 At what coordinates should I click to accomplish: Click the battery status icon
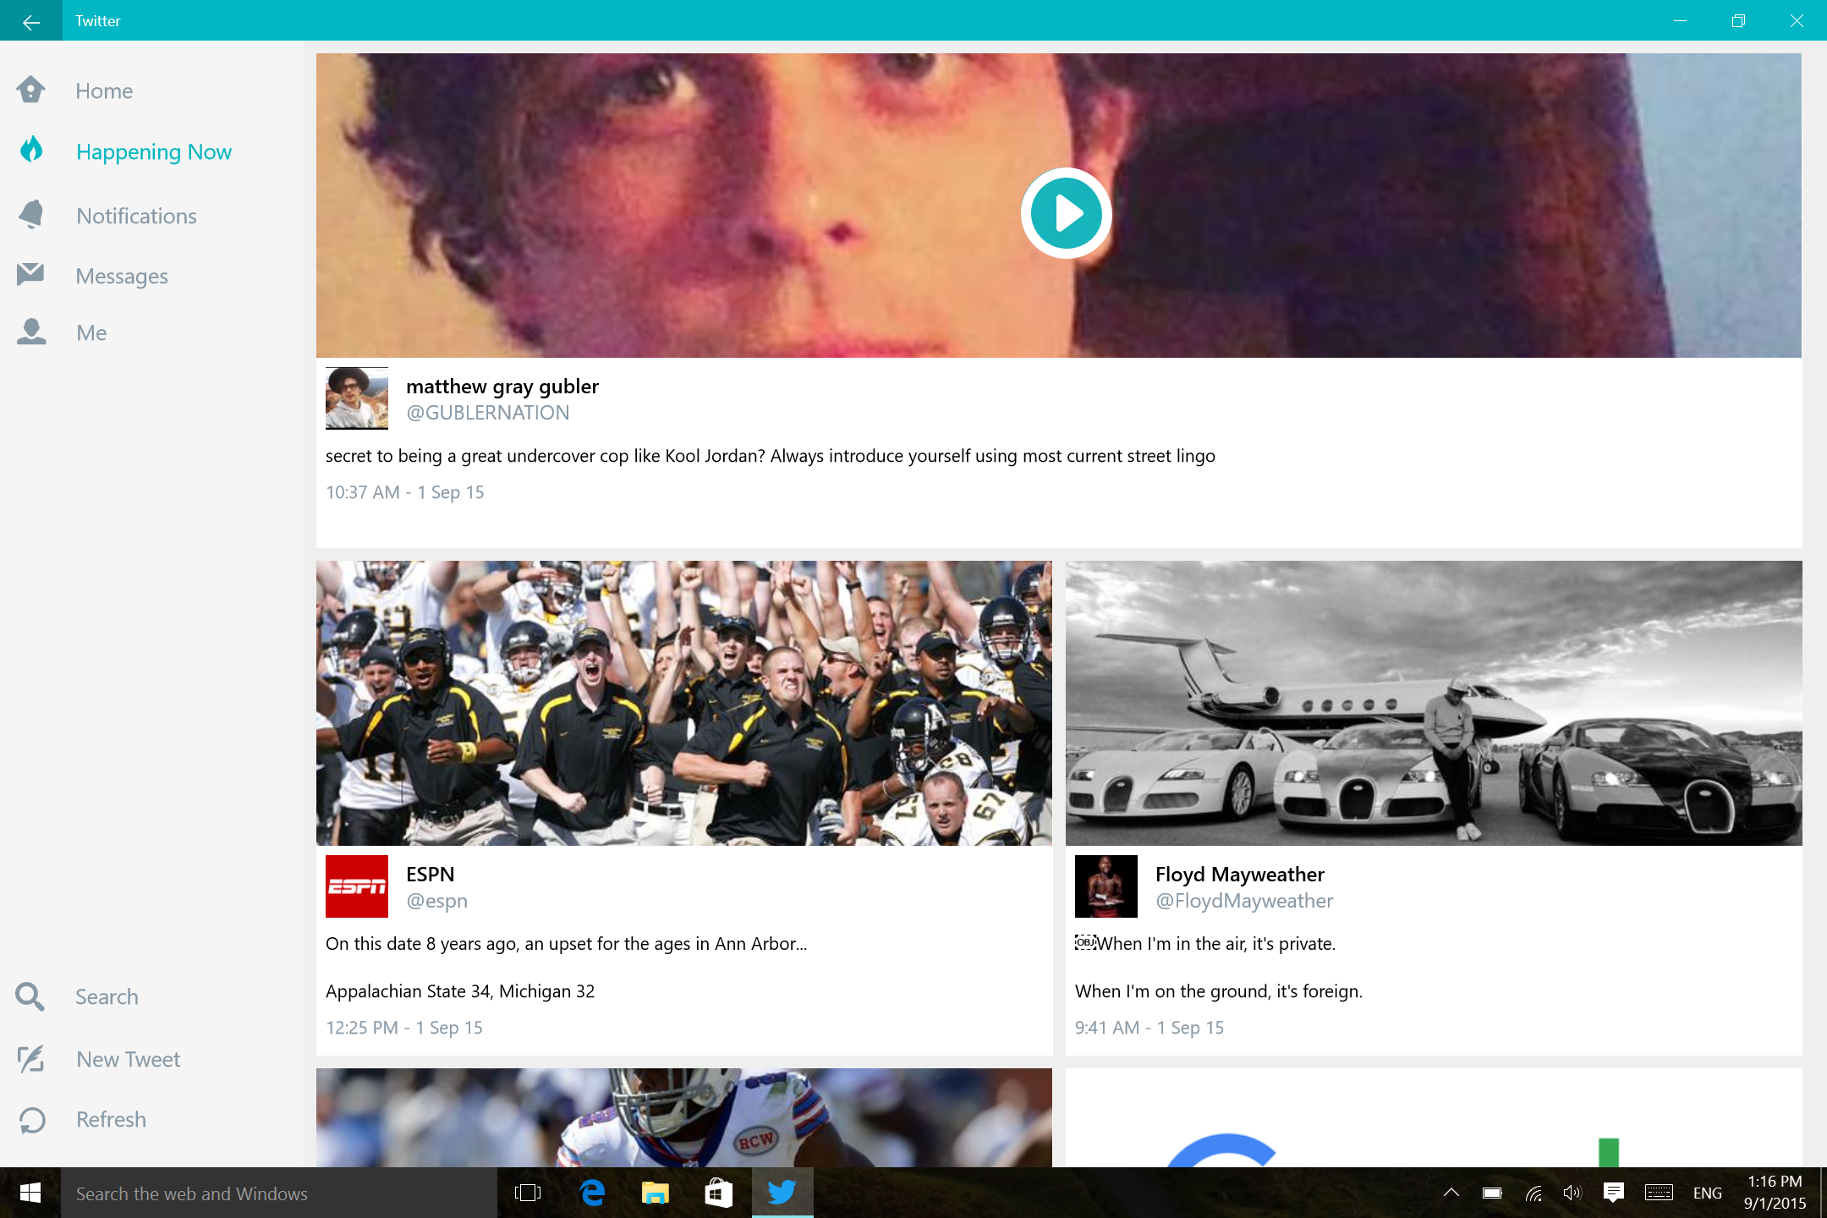pyautogui.click(x=1492, y=1193)
